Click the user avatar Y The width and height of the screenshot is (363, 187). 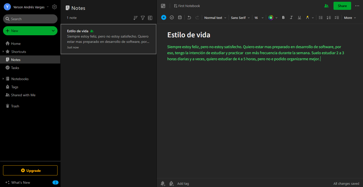(x=7, y=7)
